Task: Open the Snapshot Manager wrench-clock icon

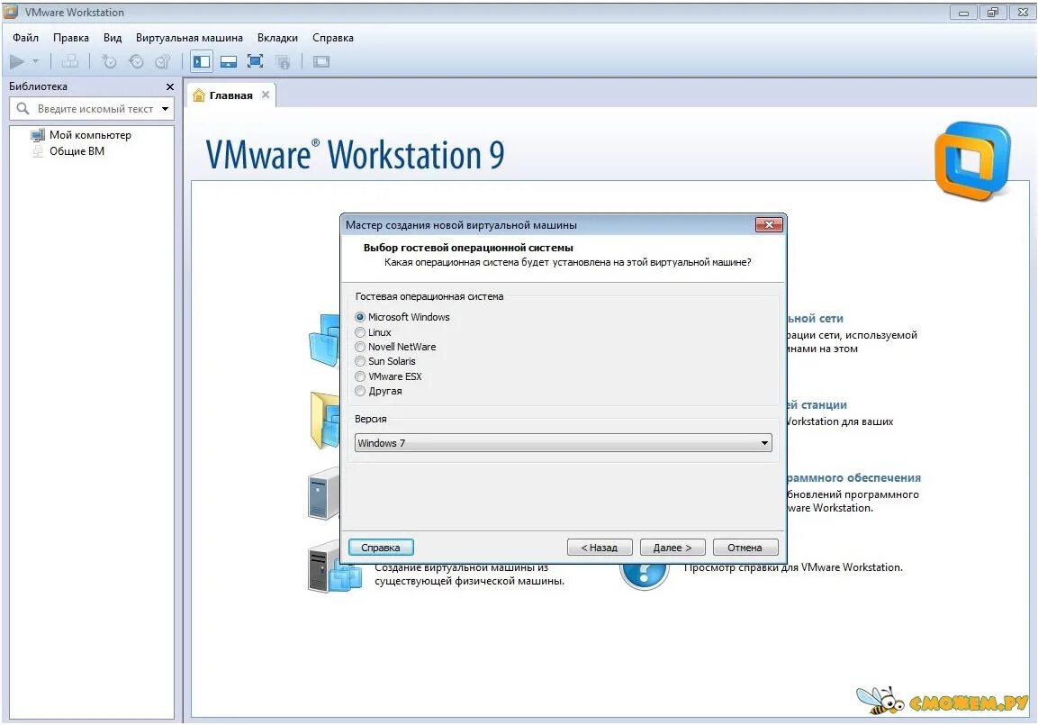Action: tap(162, 61)
